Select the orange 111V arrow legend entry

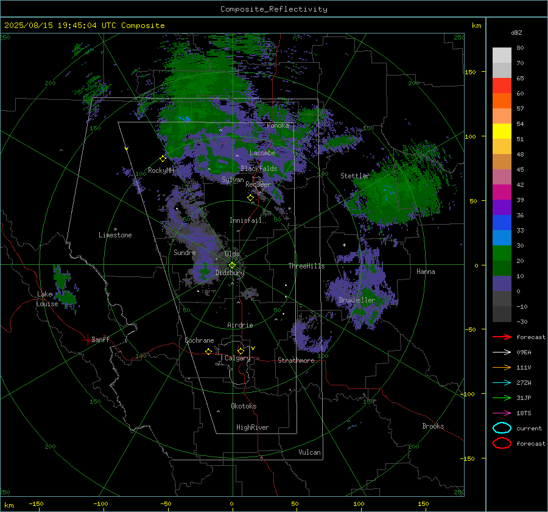[502, 367]
